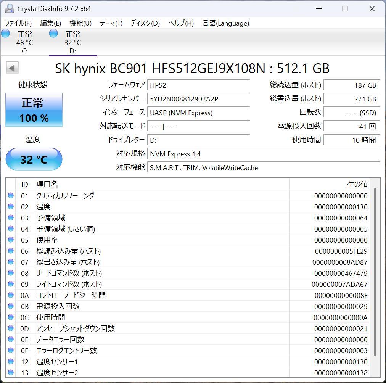Viewport: 386px width, 383px height.
Task: Minimize the CrystalDiskInfo window
Action: [x=319, y=9]
